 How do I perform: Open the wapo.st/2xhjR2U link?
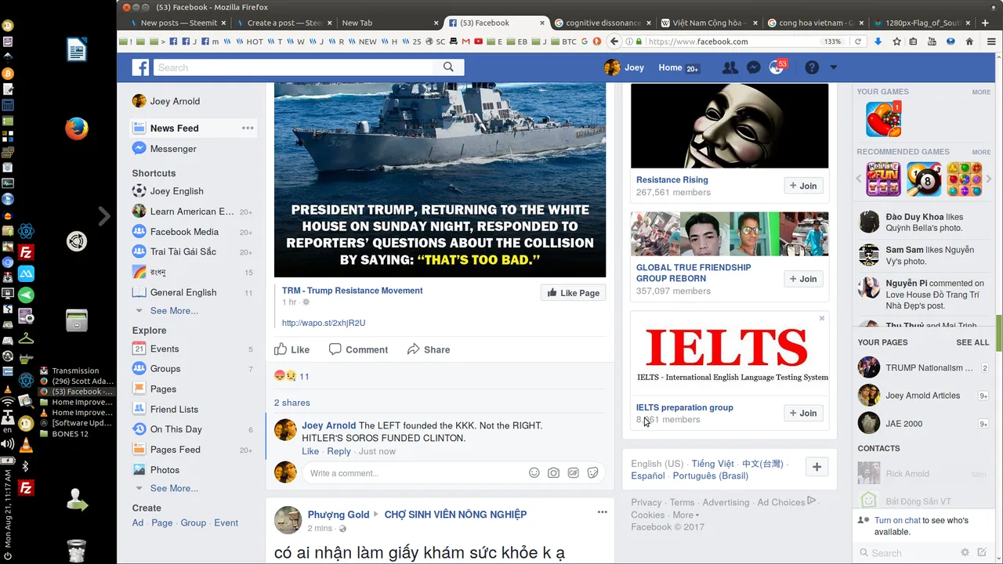coord(324,323)
